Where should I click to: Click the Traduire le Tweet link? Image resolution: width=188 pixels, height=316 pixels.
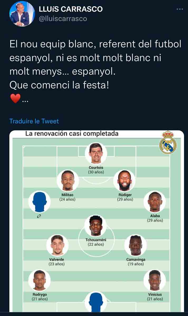[x=34, y=121]
